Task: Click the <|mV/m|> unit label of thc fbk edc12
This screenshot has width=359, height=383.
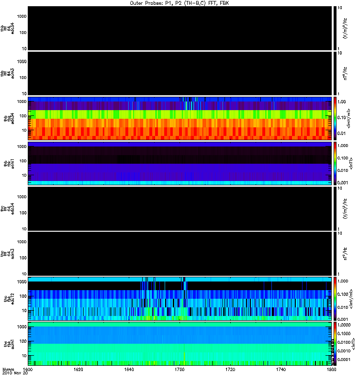Action: tap(351, 299)
